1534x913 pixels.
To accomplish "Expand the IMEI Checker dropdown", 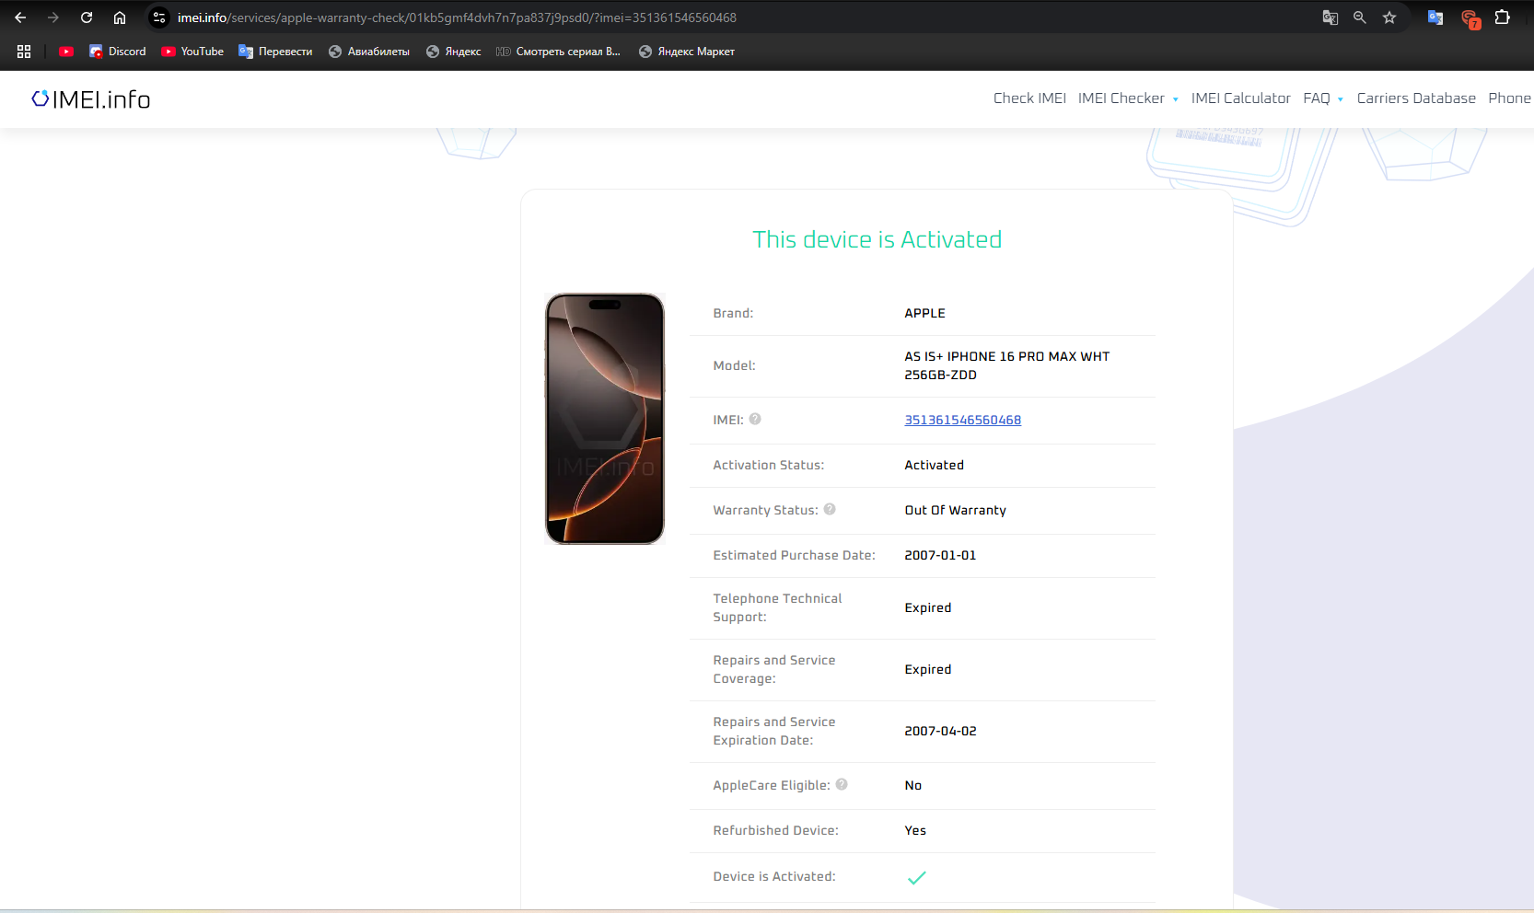I will point(1128,98).
